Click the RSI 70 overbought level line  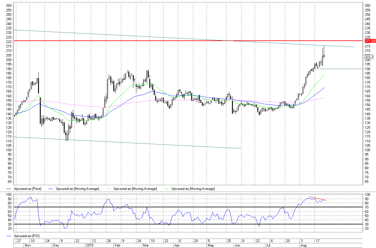(177, 207)
